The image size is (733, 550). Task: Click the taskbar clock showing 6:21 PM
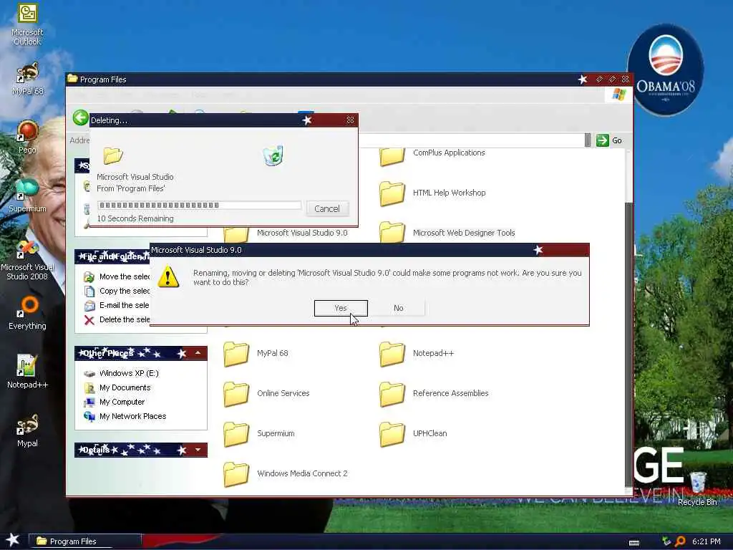pyautogui.click(x=707, y=541)
